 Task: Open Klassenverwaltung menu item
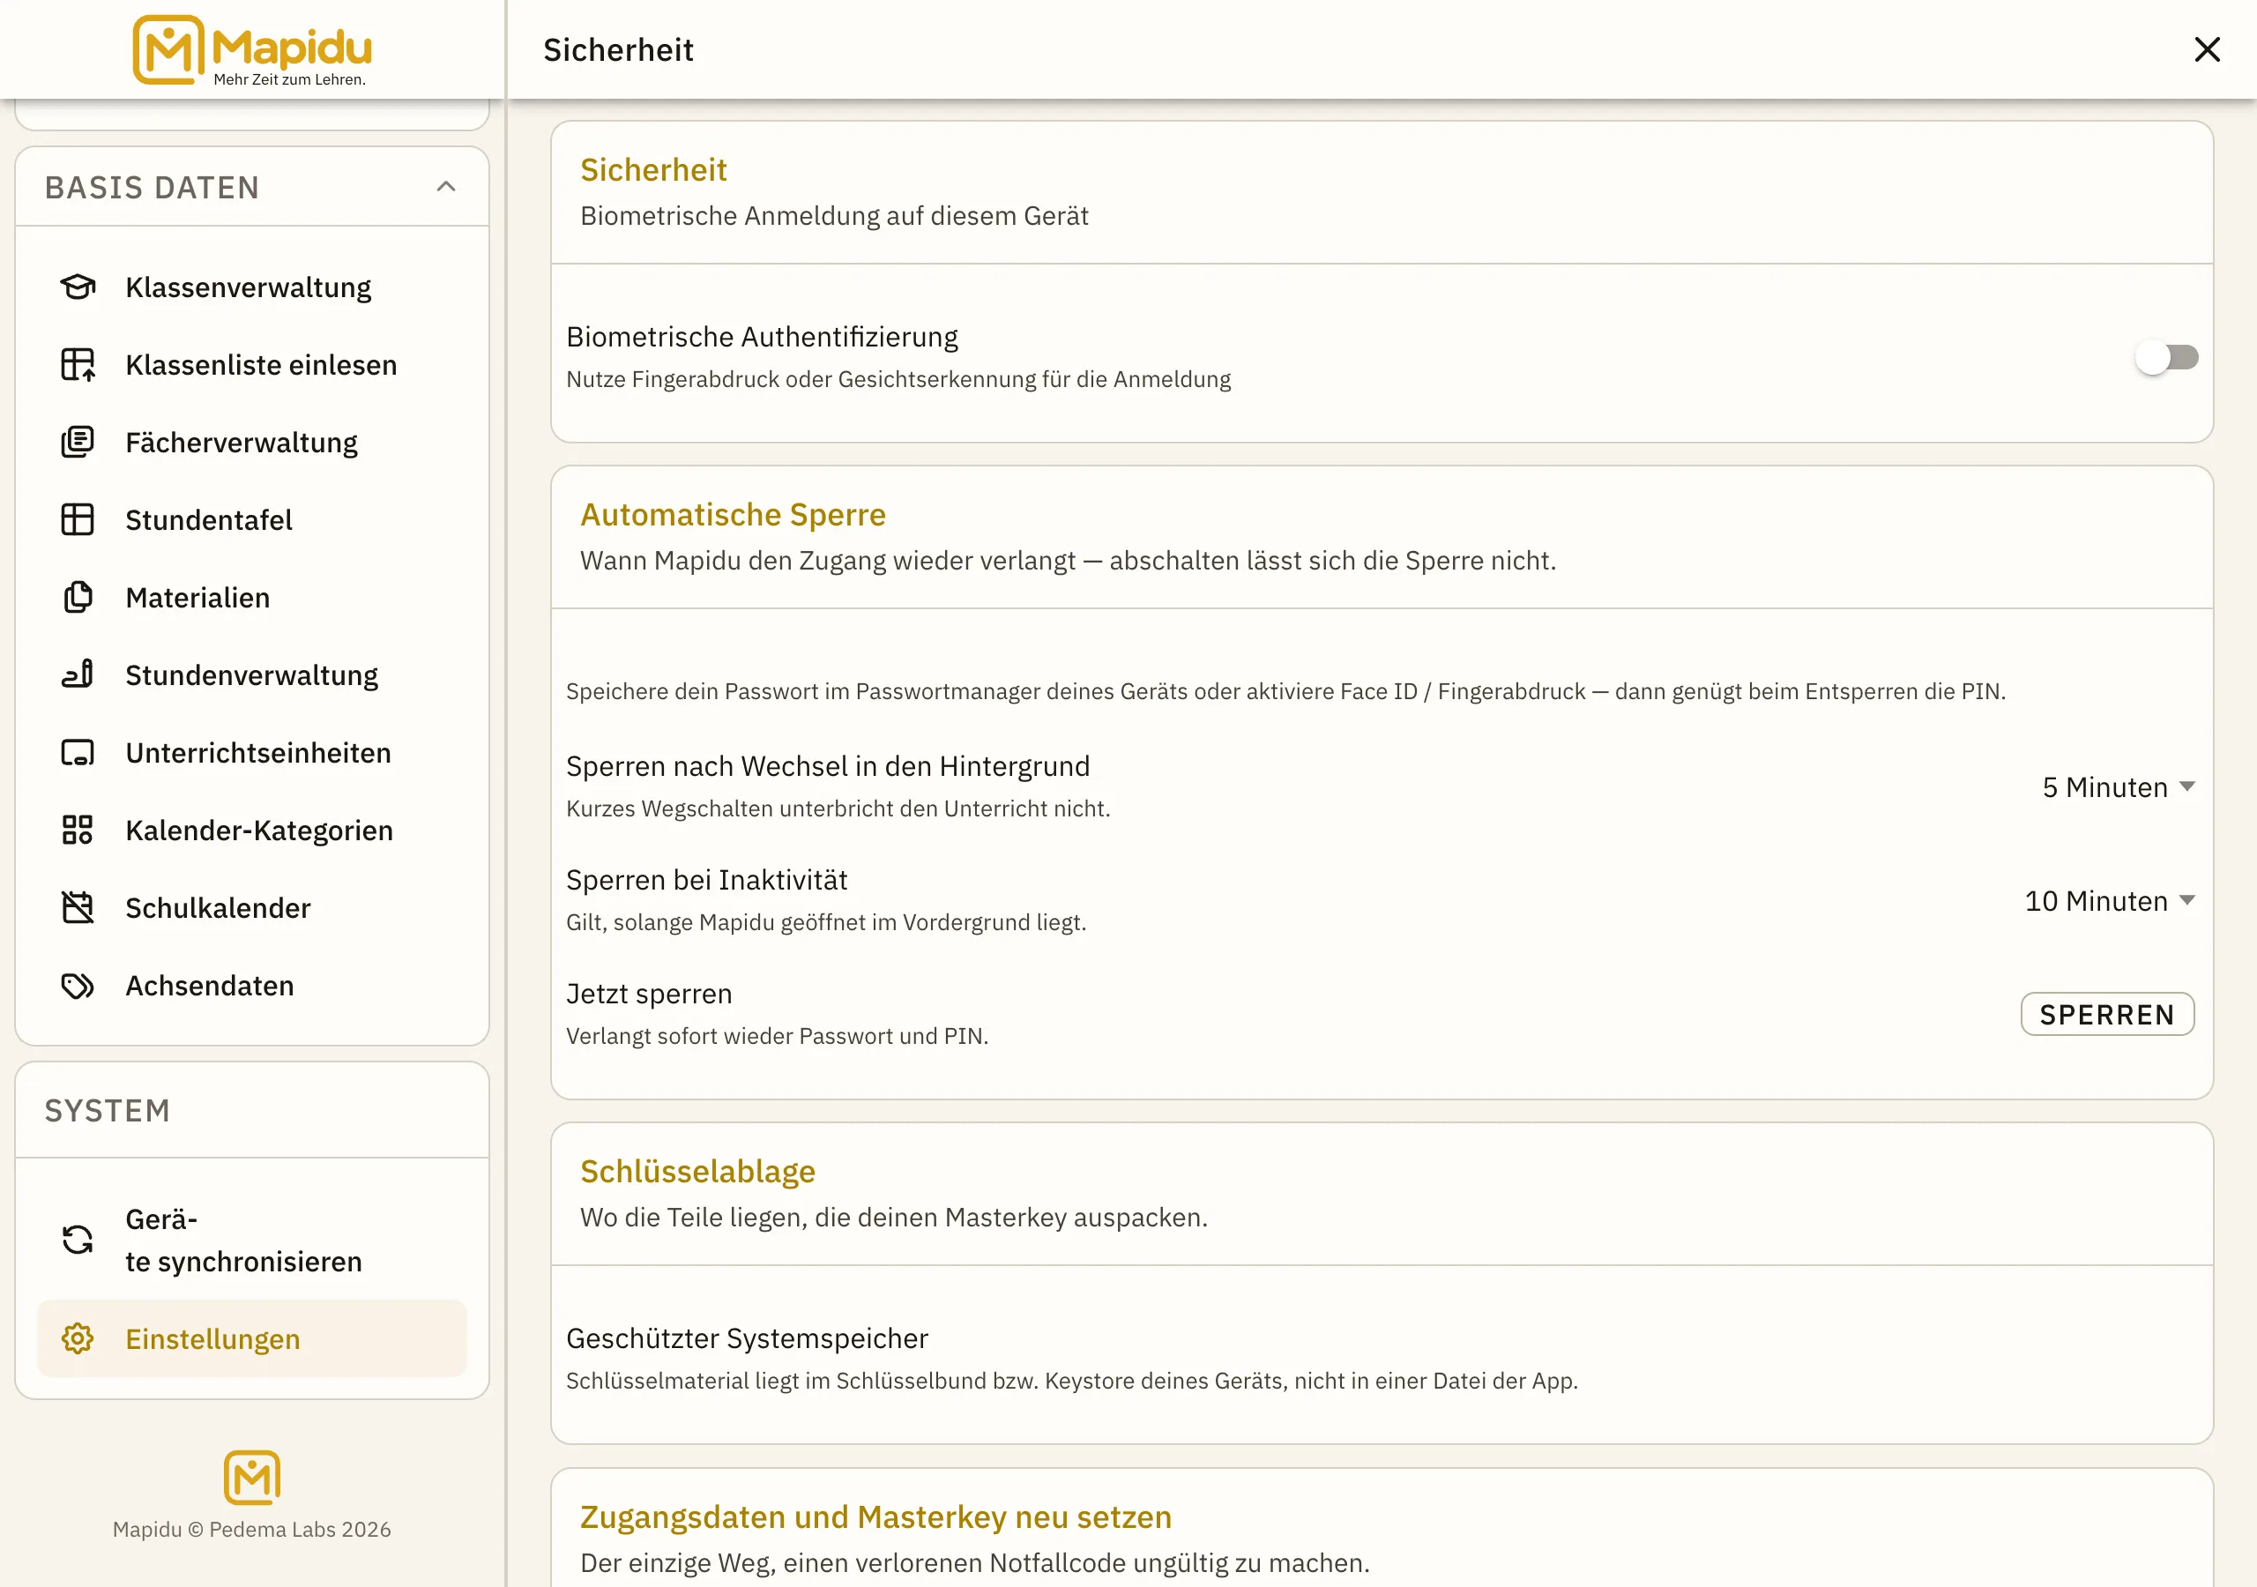[251, 287]
